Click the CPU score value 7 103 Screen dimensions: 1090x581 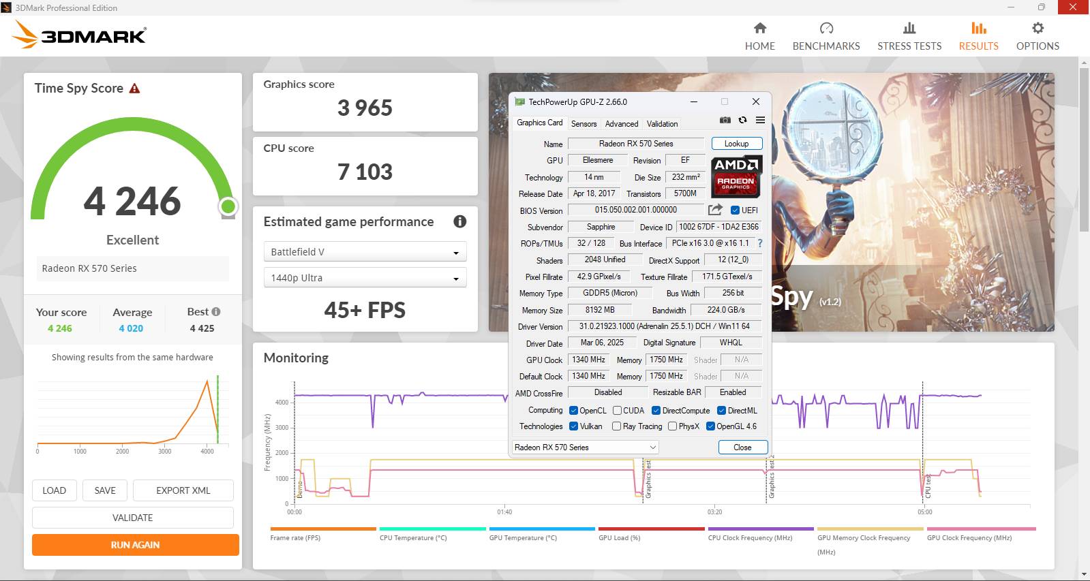point(365,172)
